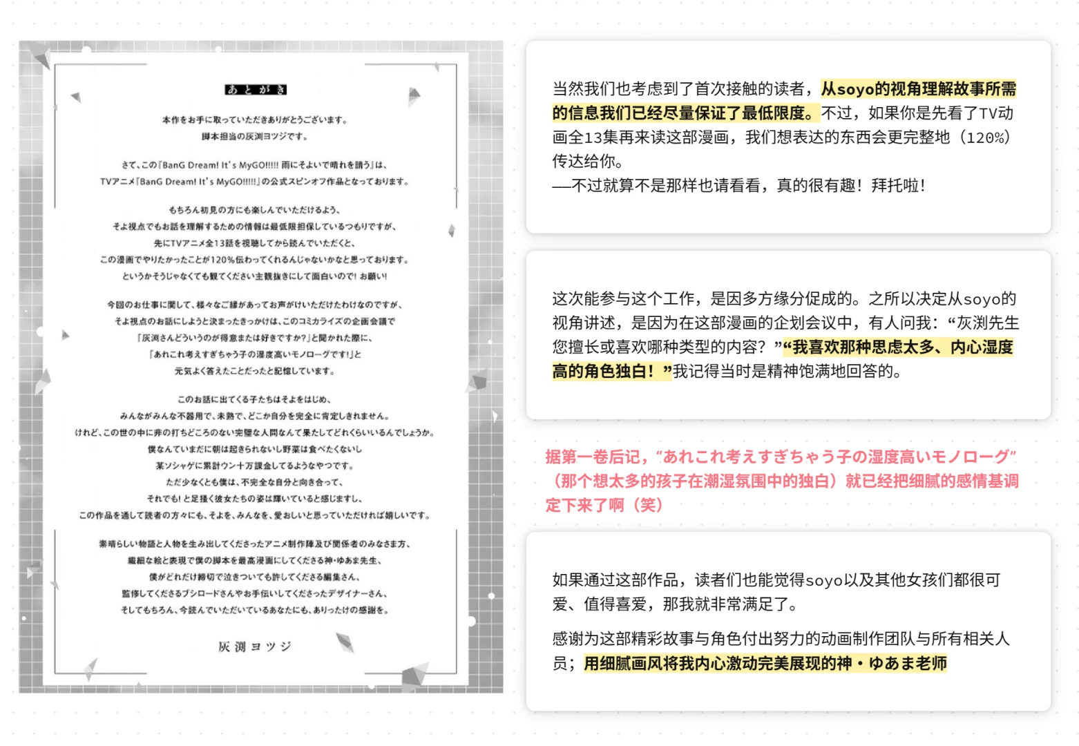Viewport: 1079px width, 746px height.
Task: Open the scanned あとがき afterword page image
Action: click(x=261, y=366)
